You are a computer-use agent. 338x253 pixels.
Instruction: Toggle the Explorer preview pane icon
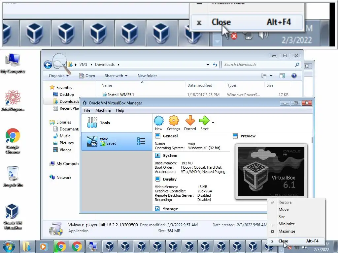tap(282, 76)
